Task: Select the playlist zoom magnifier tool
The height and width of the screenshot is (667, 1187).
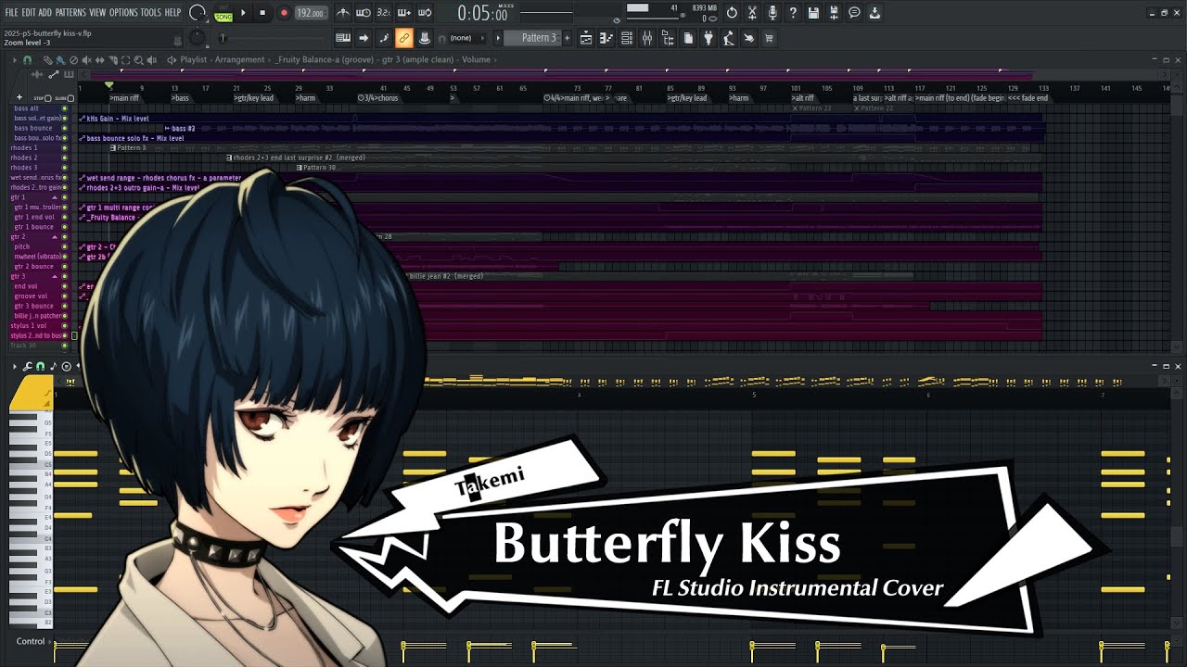Action: click(x=137, y=59)
